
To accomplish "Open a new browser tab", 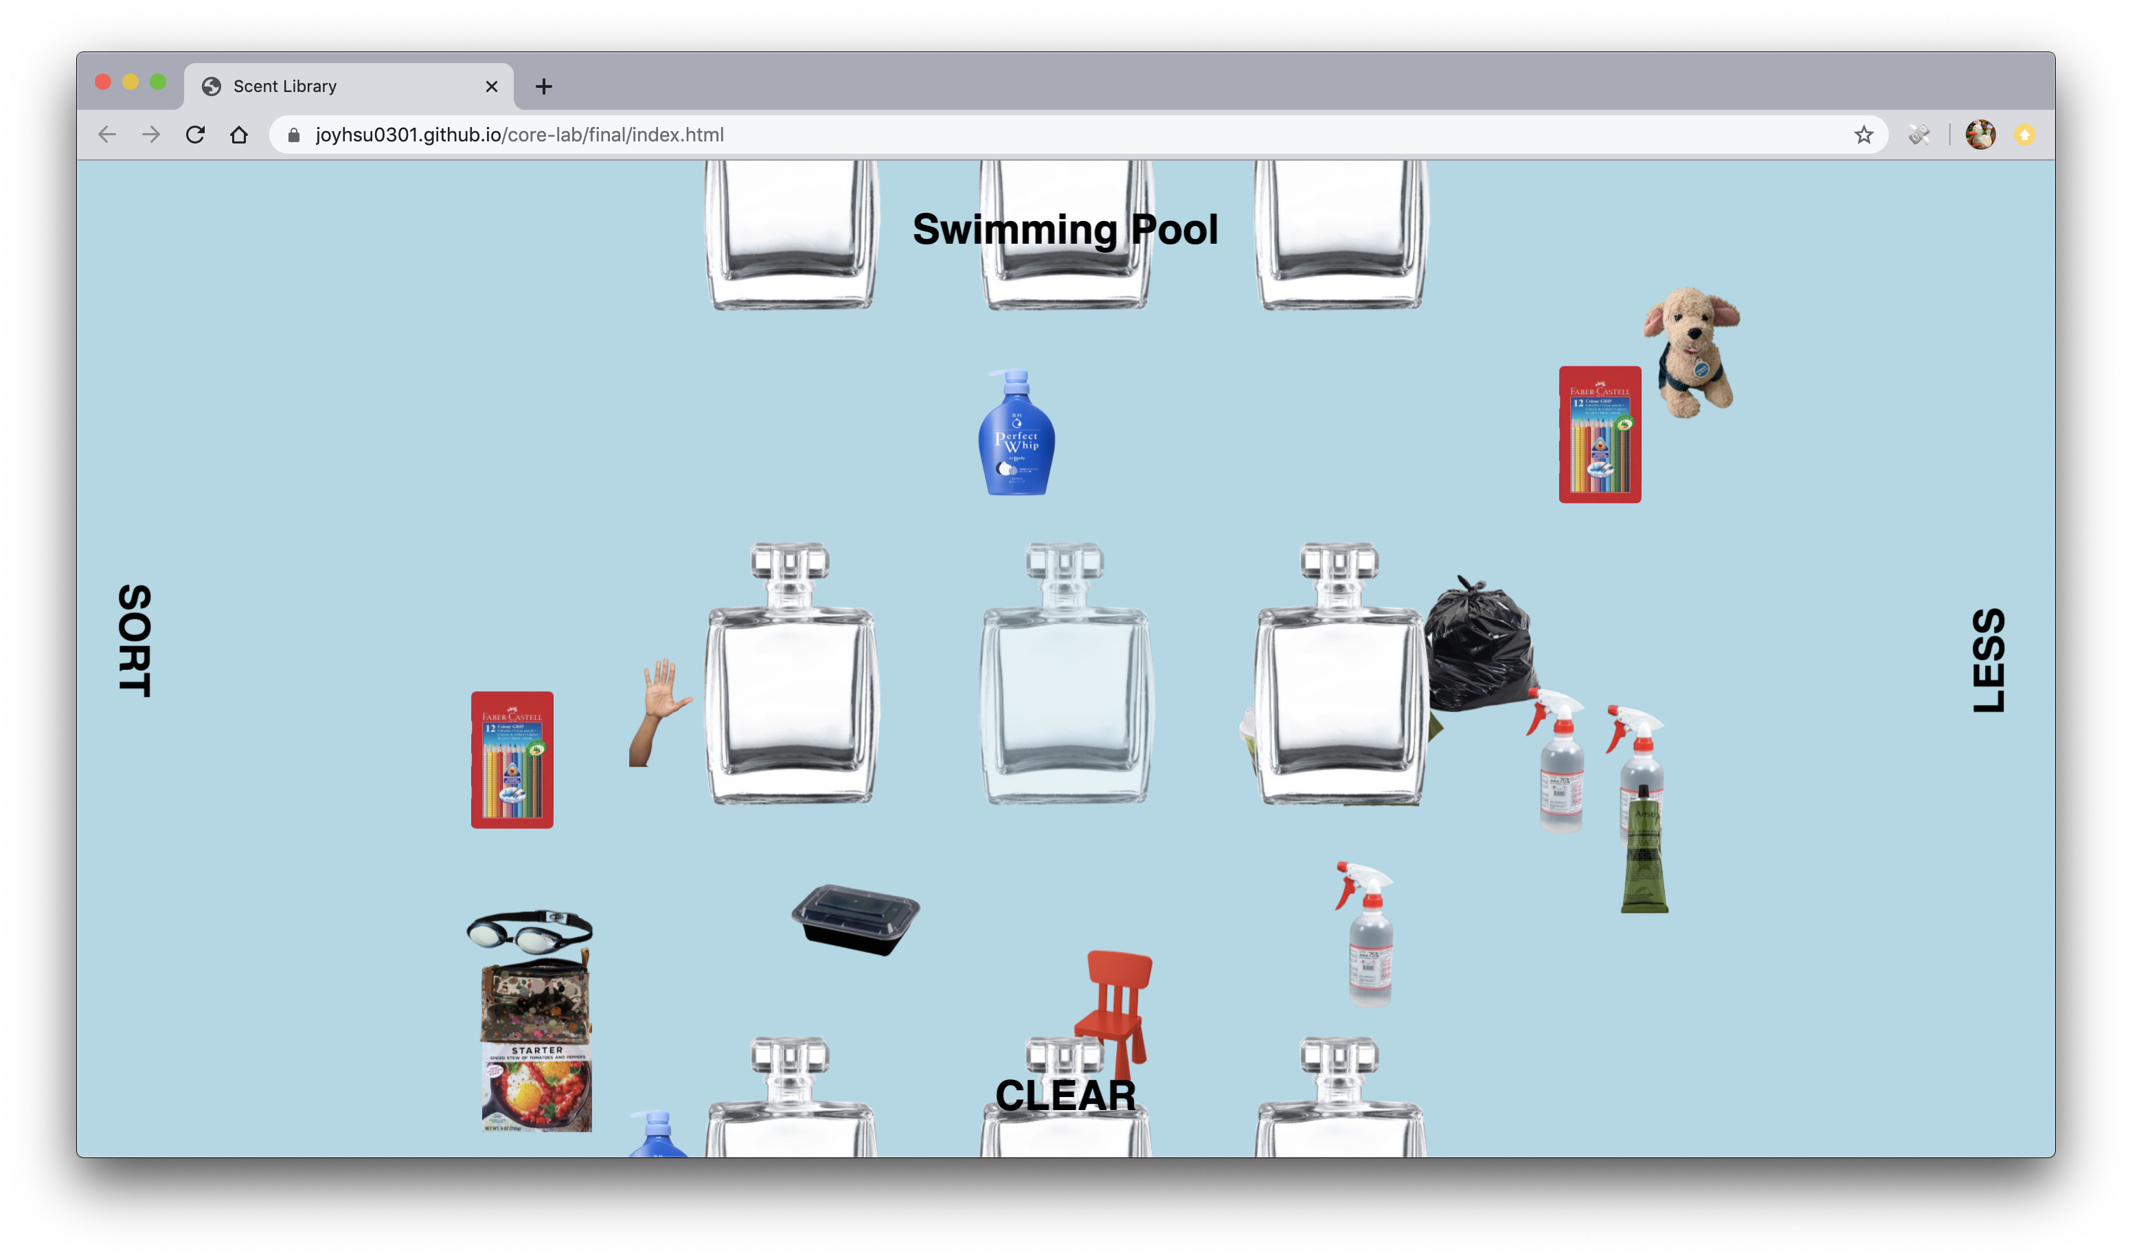I will [x=544, y=86].
